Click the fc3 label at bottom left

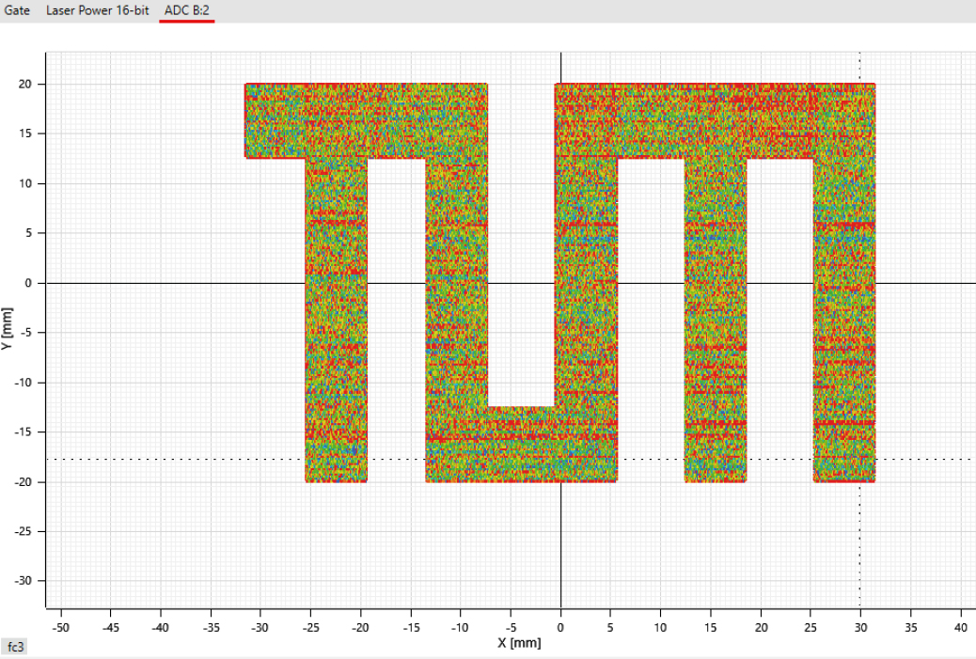[15, 647]
